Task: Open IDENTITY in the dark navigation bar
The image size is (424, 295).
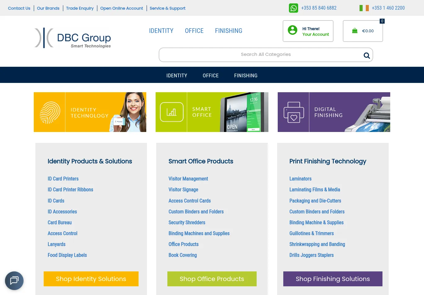Action: (x=177, y=75)
